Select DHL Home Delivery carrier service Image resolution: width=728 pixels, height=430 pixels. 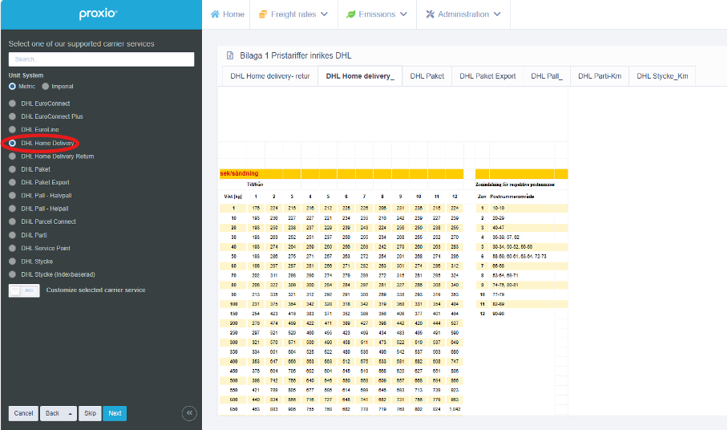13,143
